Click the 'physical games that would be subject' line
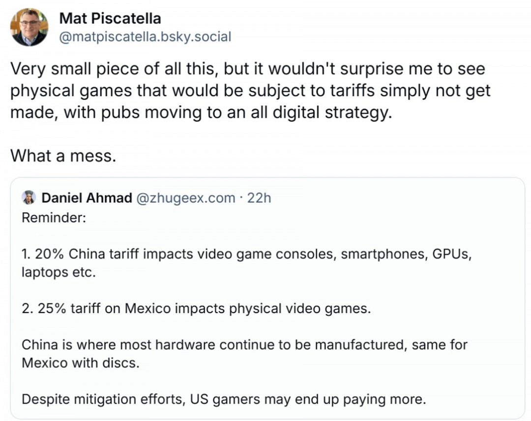This screenshot has height=421, width=531. [250, 91]
